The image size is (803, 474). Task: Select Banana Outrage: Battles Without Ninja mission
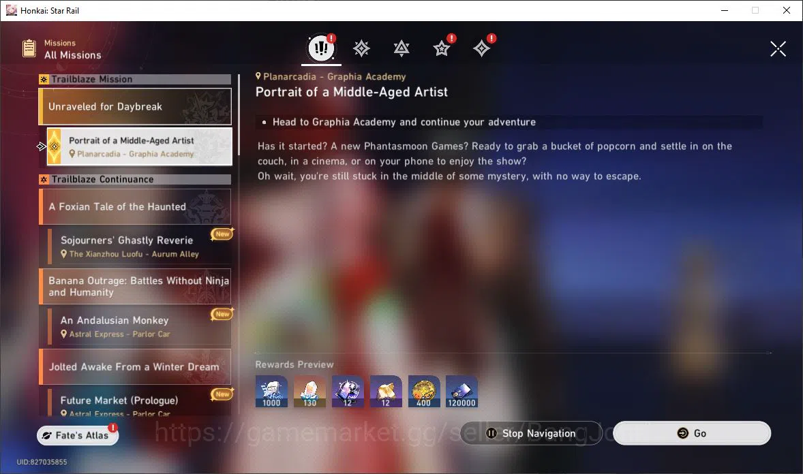[135, 286]
